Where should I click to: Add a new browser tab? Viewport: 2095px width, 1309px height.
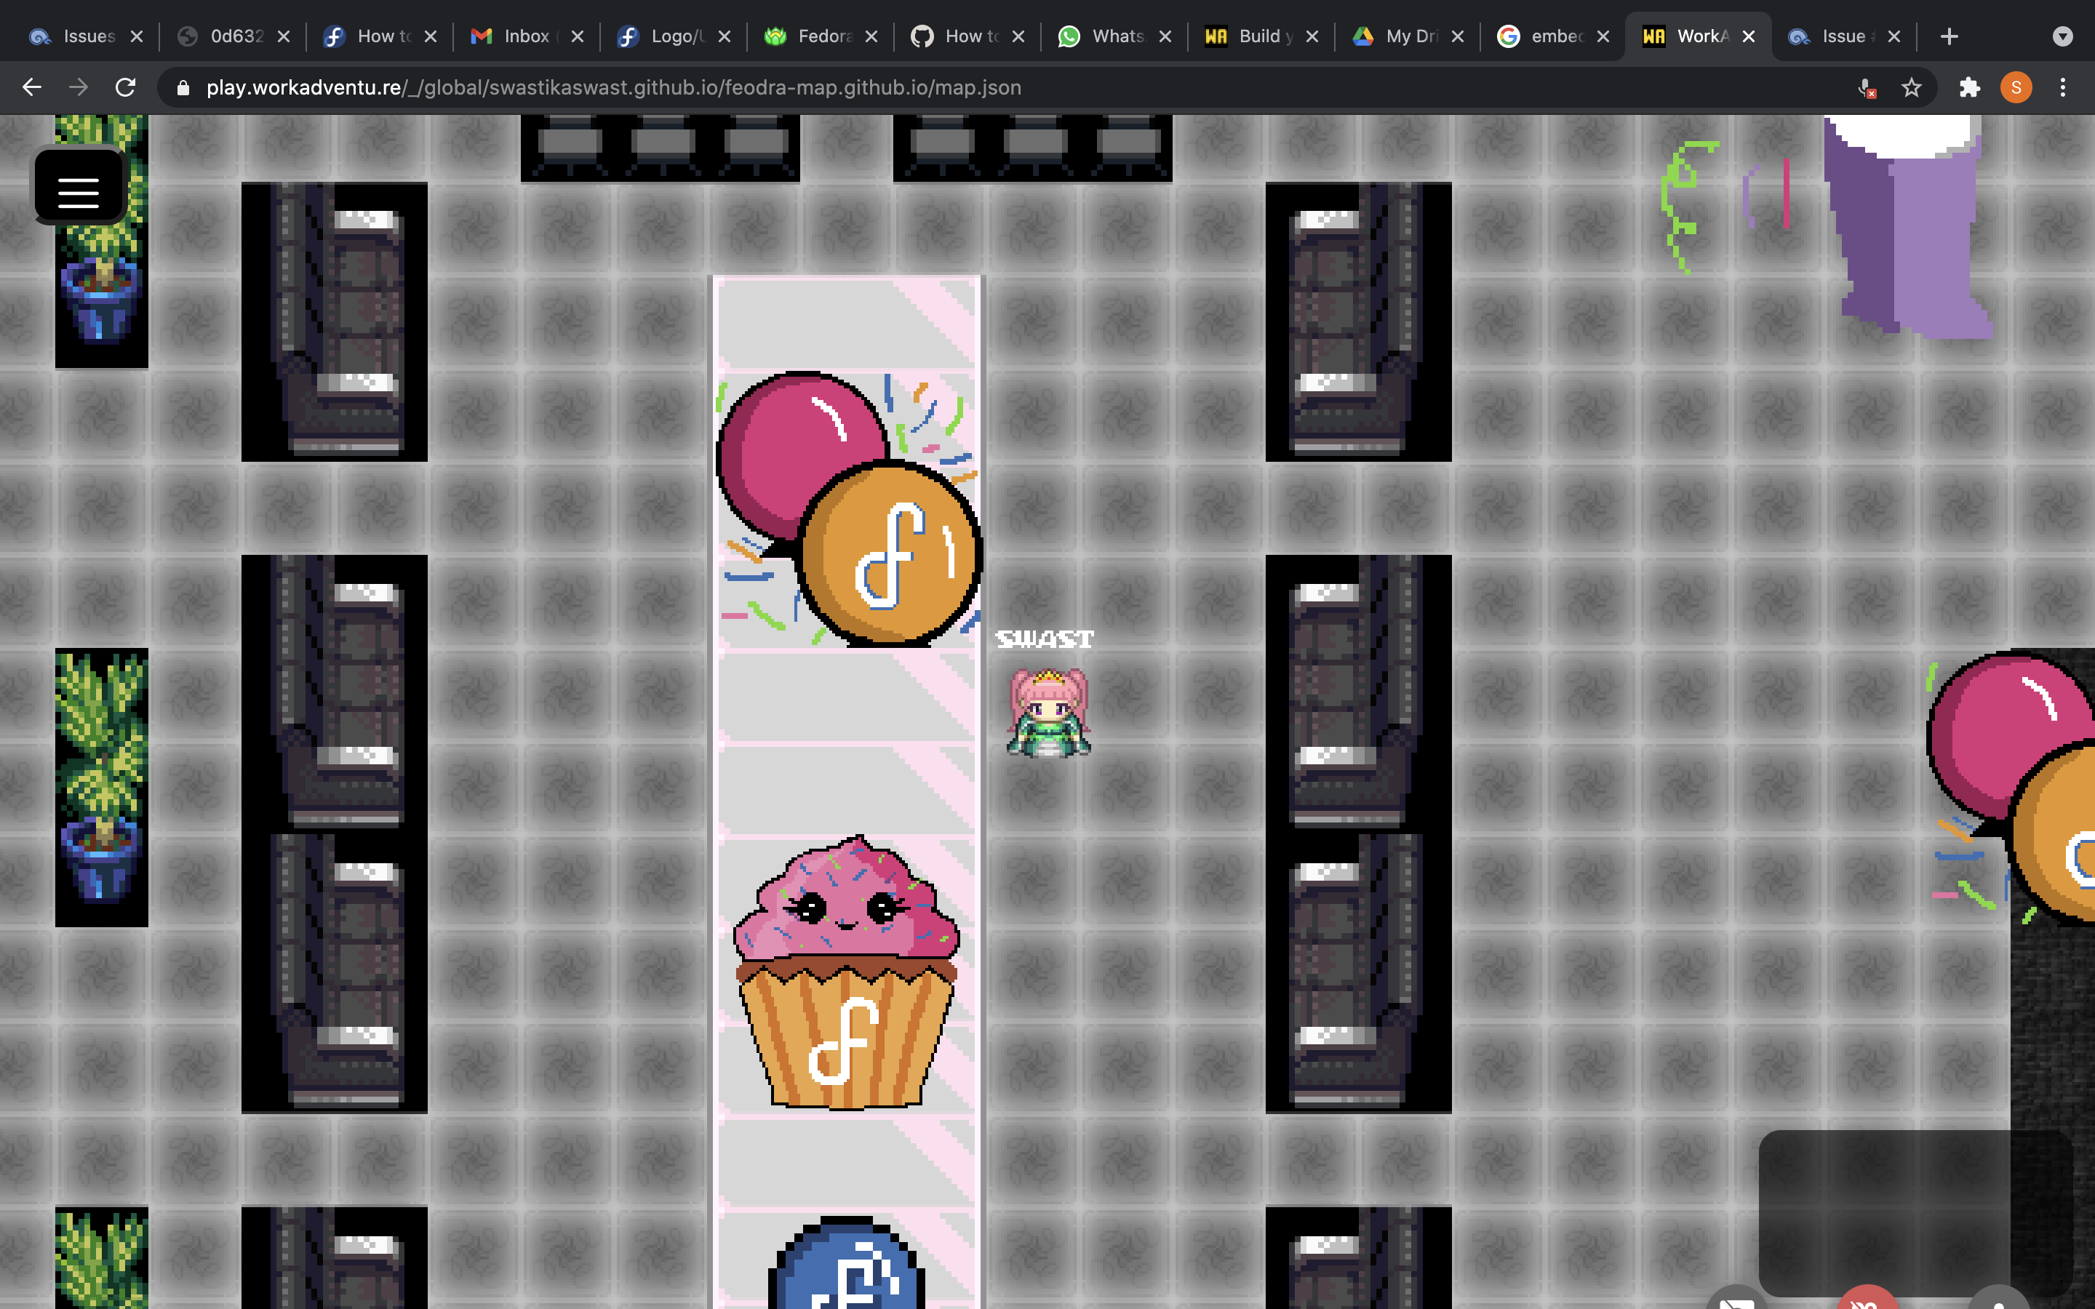tap(1949, 36)
